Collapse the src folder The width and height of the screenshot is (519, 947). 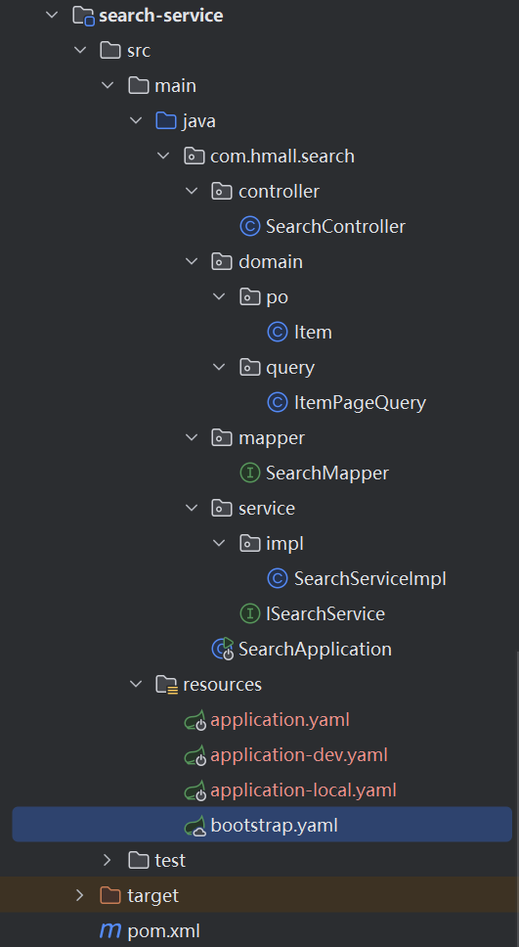point(80,51)
